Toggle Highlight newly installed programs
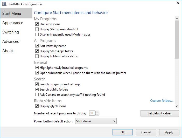 pos(37,68)
